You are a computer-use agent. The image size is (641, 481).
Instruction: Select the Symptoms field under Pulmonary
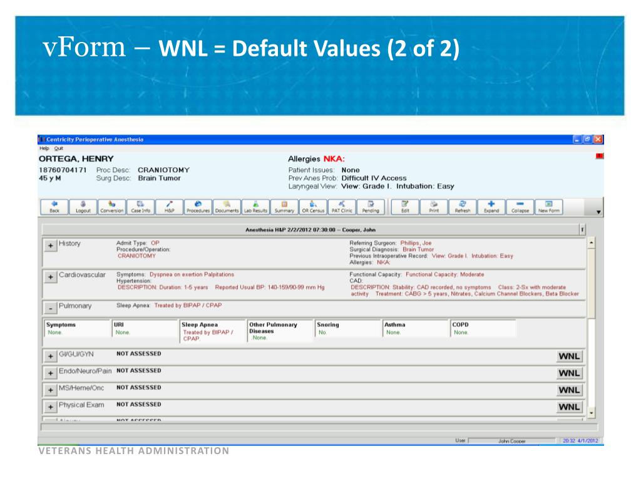[76, 328]
